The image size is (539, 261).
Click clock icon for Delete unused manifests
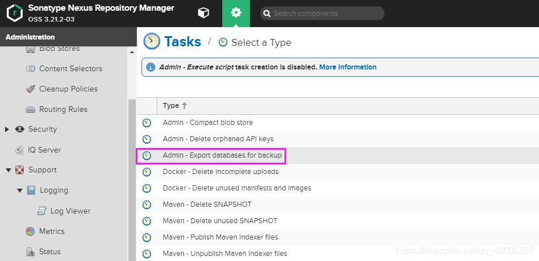click(147, 188)
